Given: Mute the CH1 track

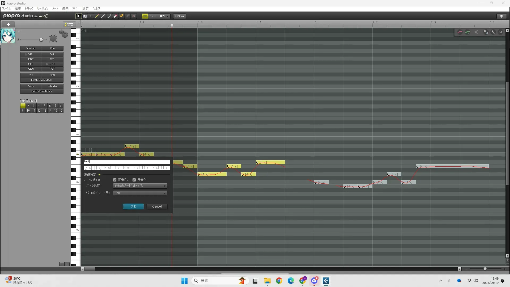Looking at the screenshot, I should 65,35.
